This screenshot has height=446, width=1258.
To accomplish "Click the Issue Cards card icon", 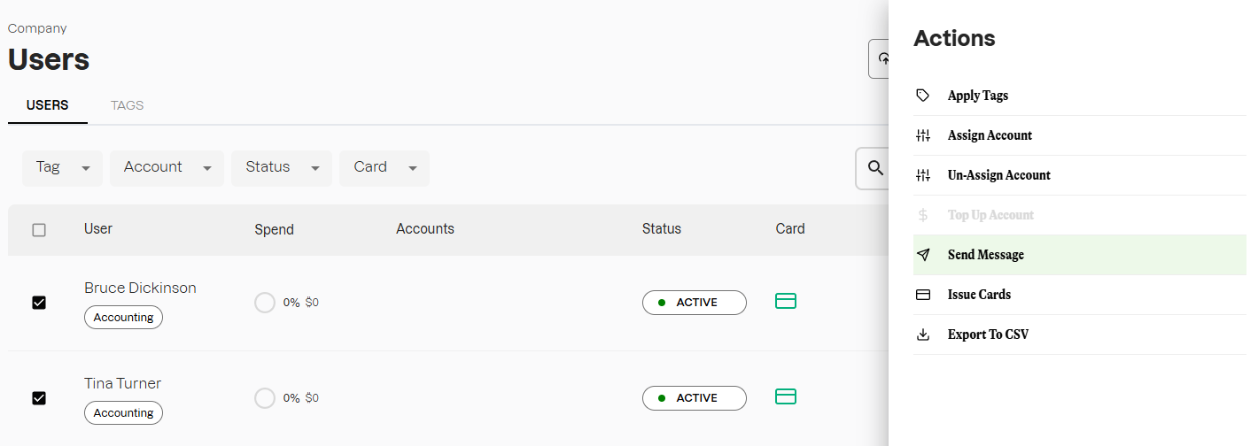I will pos(923,295).
